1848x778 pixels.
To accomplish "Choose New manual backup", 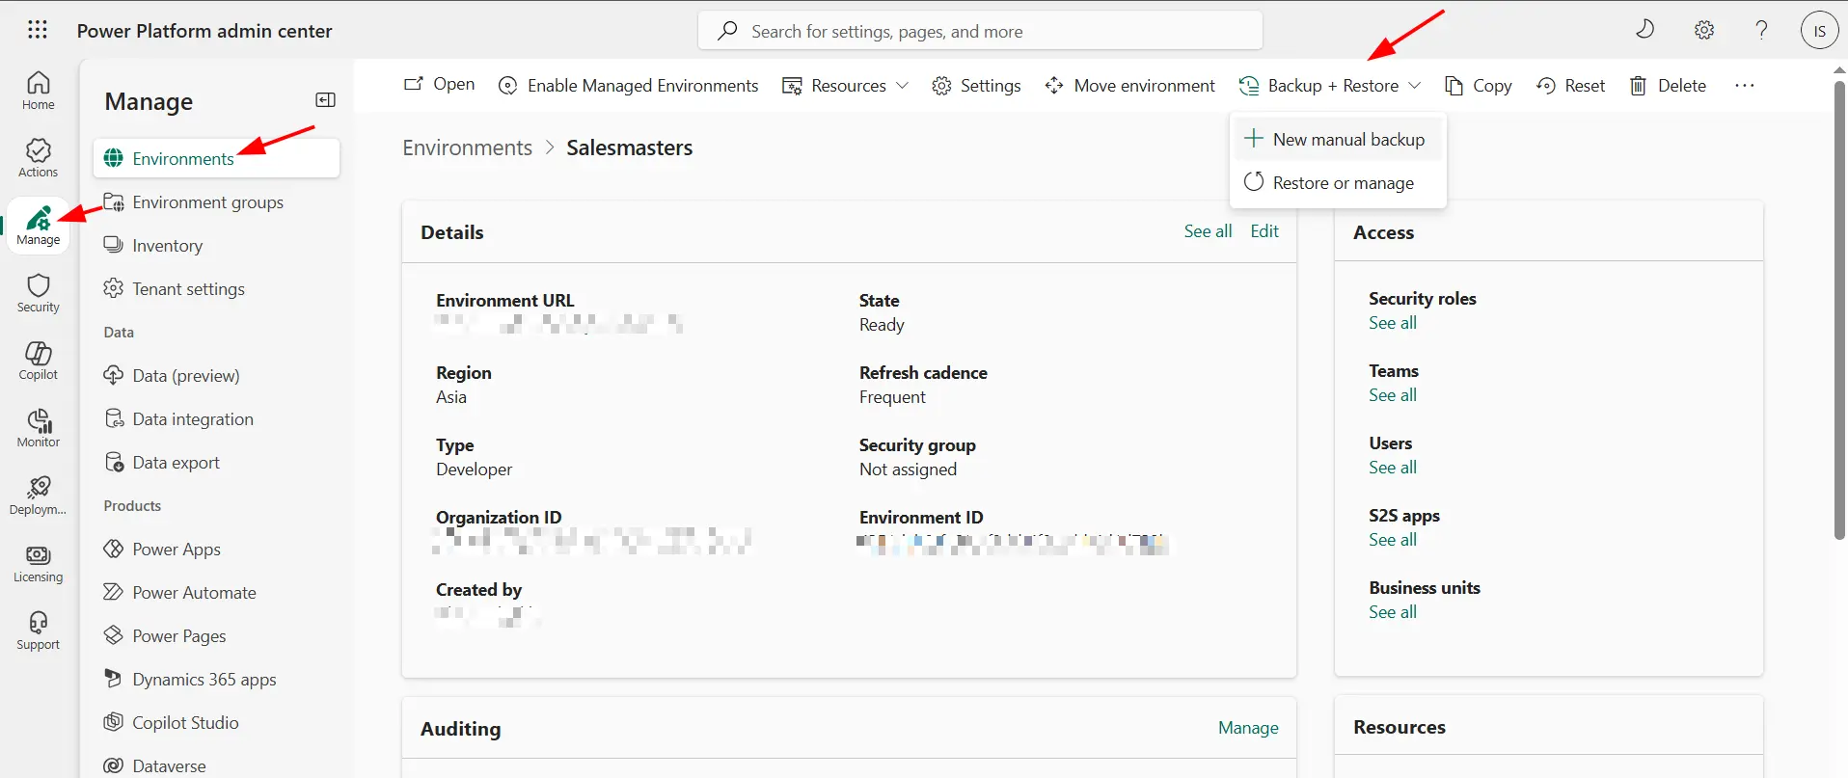I will click(1338, 139).
